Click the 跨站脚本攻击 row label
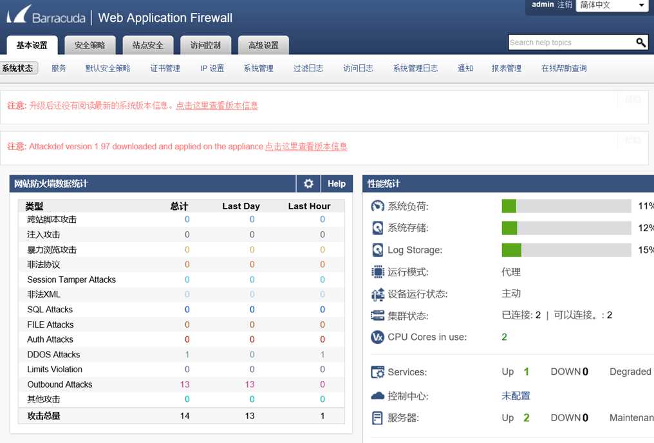Screen dimensions: 654x443 pos(51,220)
